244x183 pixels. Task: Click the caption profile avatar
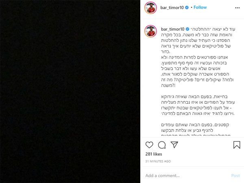[150, 31]
